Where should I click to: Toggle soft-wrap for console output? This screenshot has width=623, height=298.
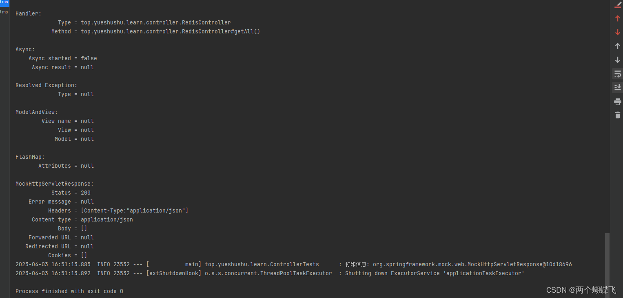point(617,74)
